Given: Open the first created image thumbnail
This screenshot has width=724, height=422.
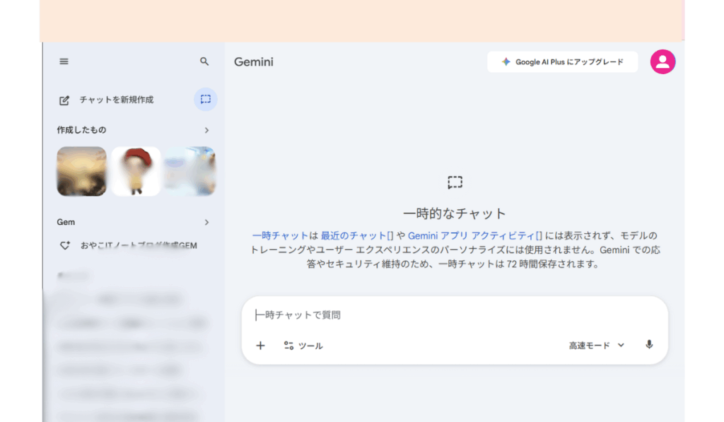Looking at the screenshot, I should pyautogui.click(x=81, y=171).
